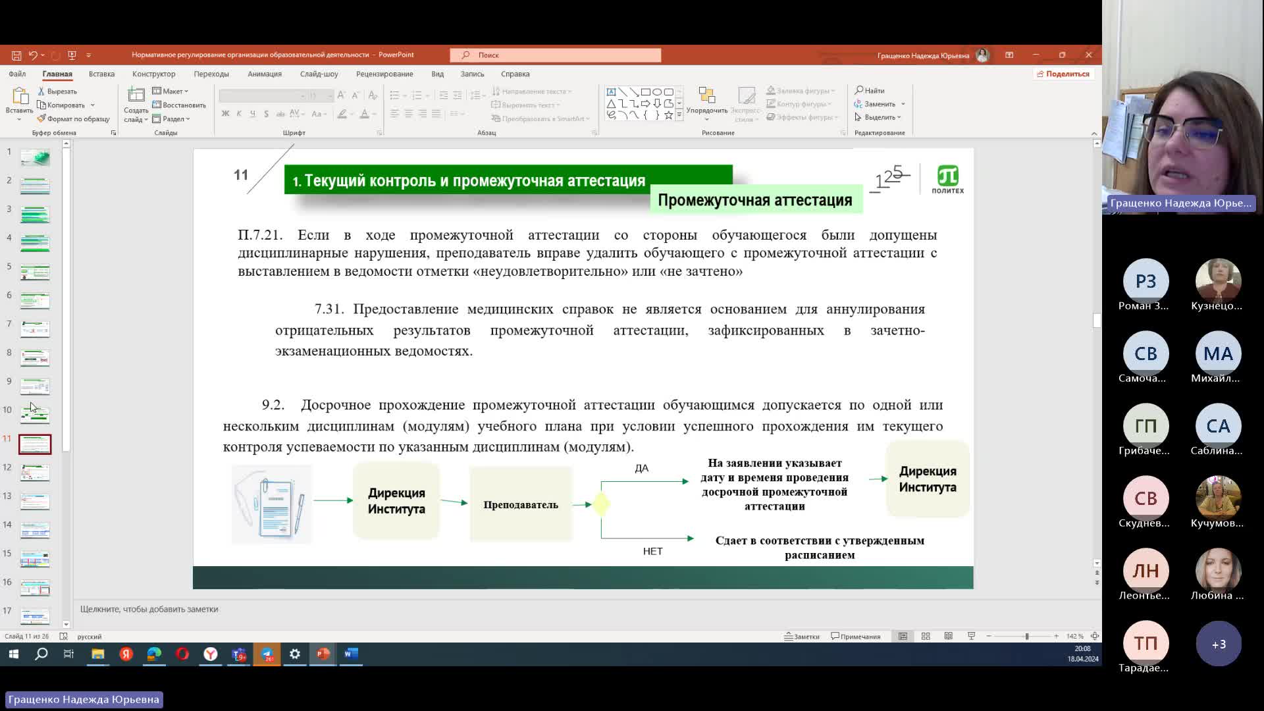
Task: Pick the star shape in the gallery
Action: (668, 115)
